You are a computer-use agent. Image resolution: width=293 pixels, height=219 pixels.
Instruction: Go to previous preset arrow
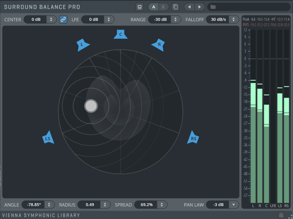coord(189,7)
